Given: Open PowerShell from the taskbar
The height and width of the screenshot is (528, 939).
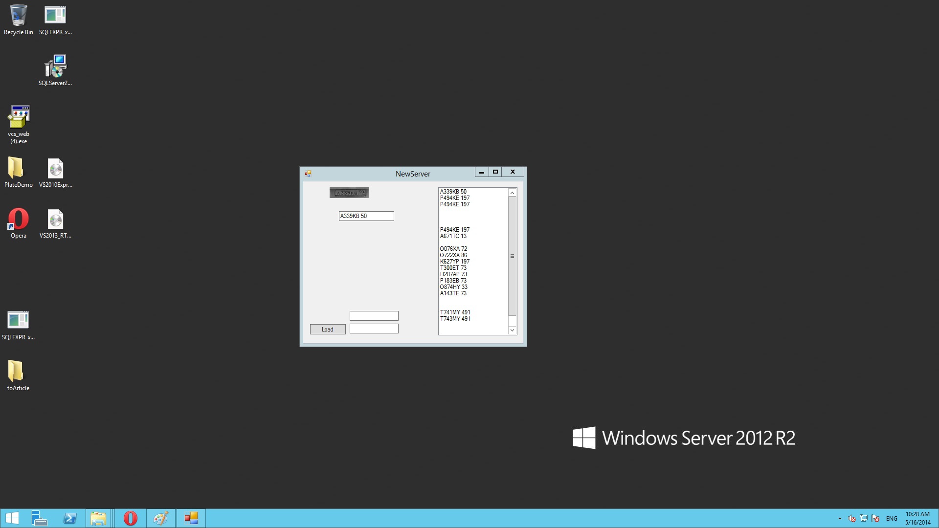Looking at the screenshot, I should (70, 518).
